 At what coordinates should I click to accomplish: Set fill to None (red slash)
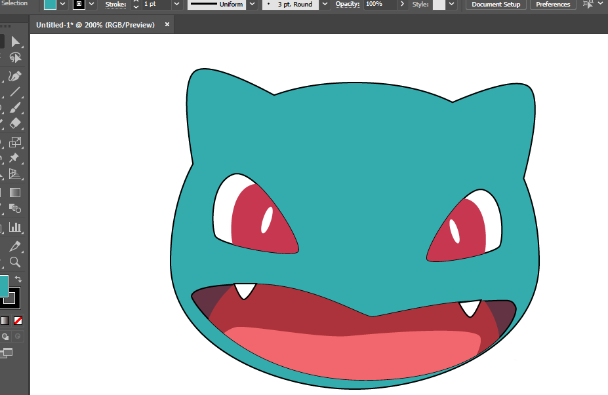point(18,320)
